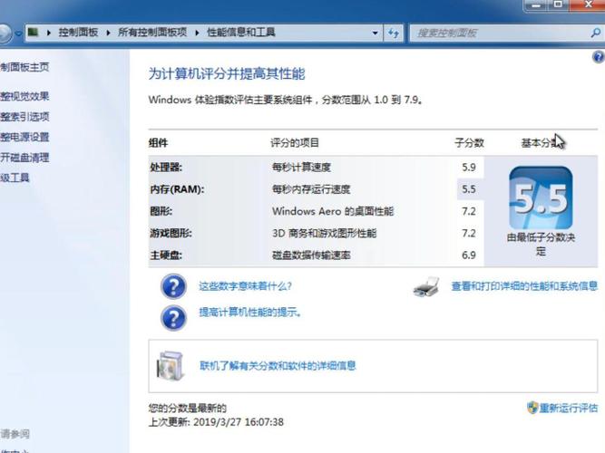
Task: Click the shield icon beside 重新运行评估
Action: (x=532, y=408)
